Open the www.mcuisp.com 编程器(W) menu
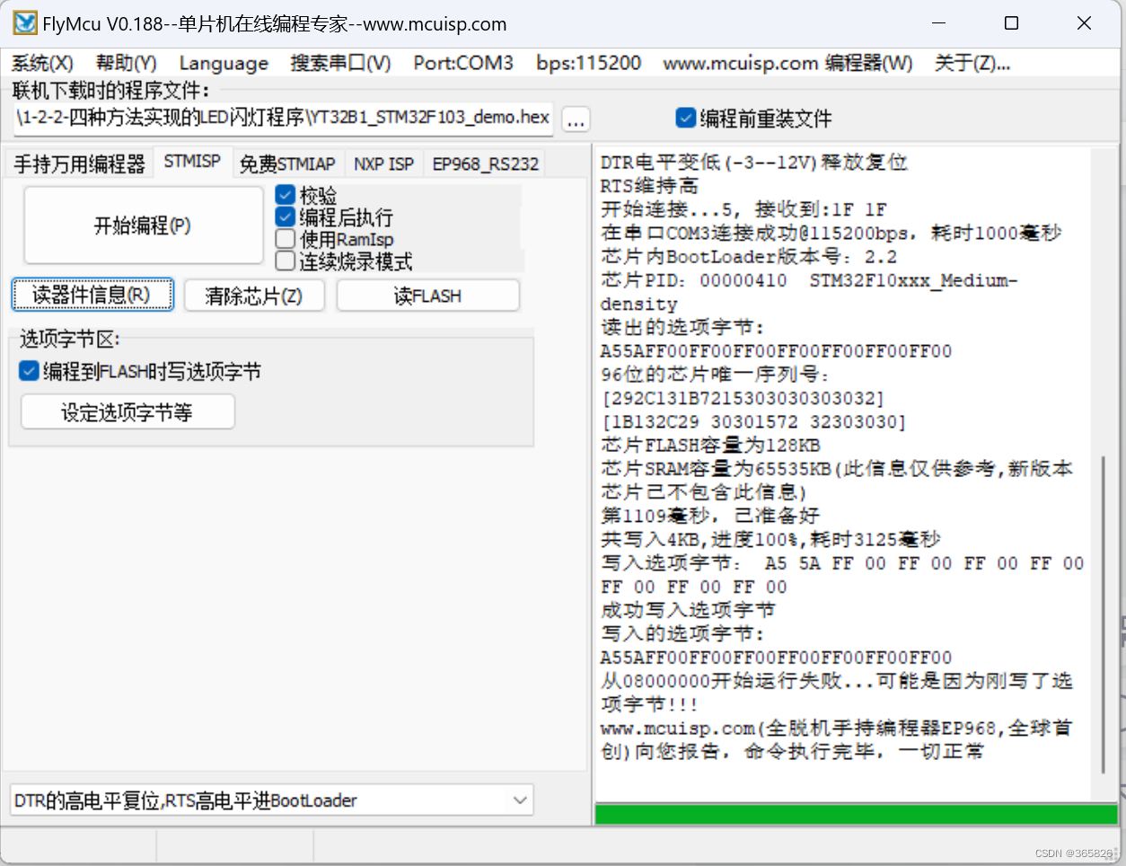Image resolution: width=1126 pixels, height=866 pixels. pos(787,63)
